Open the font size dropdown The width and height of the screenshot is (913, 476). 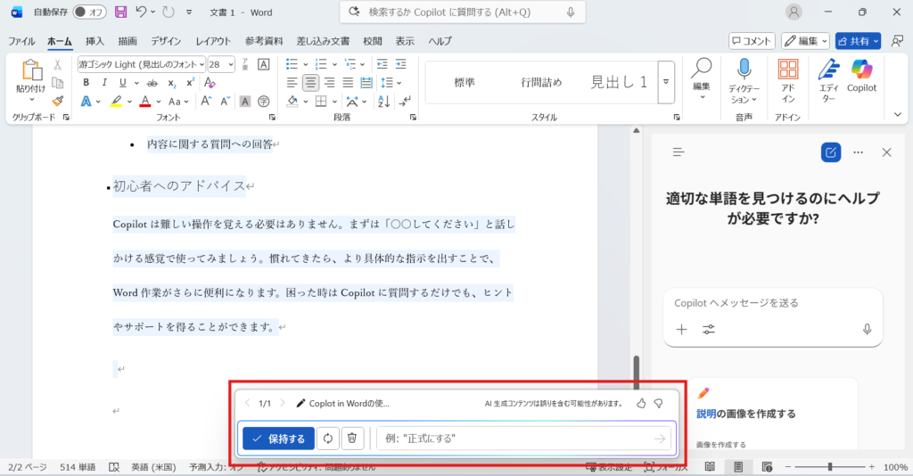coord(231,64)
